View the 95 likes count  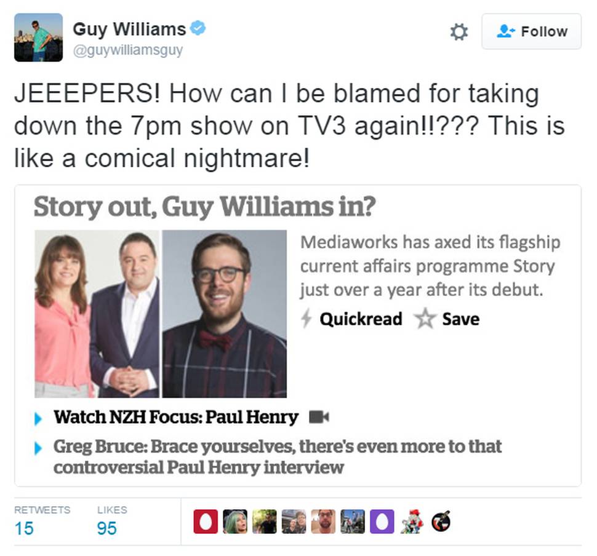pyautogui.click(x=106, y=528)
